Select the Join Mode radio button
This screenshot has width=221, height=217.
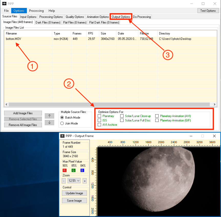(62, 123)
